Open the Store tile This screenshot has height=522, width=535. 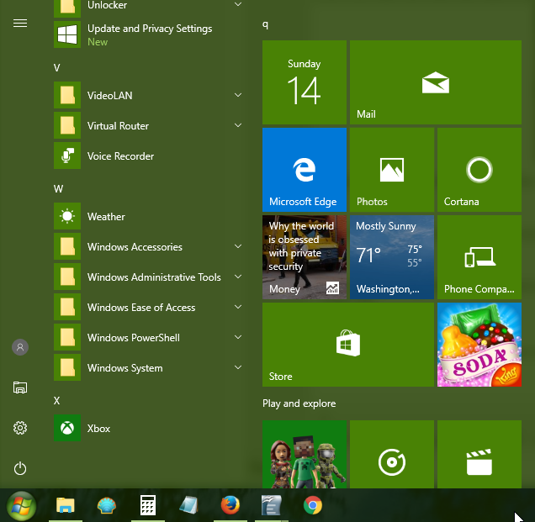(x=348, y=345)
